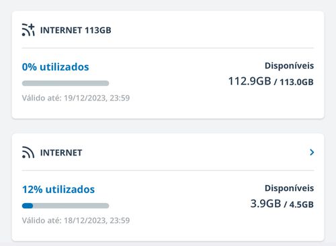Open INTERNET details via right chevron
Viewport: 336px width, 246px height.
tap(312, 152)
